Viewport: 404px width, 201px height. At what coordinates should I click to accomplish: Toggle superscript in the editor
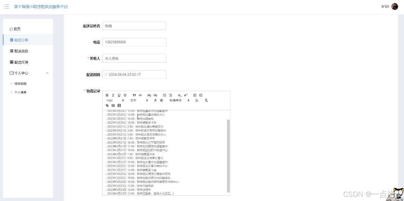pyautogui.click(x=185, y=95)
